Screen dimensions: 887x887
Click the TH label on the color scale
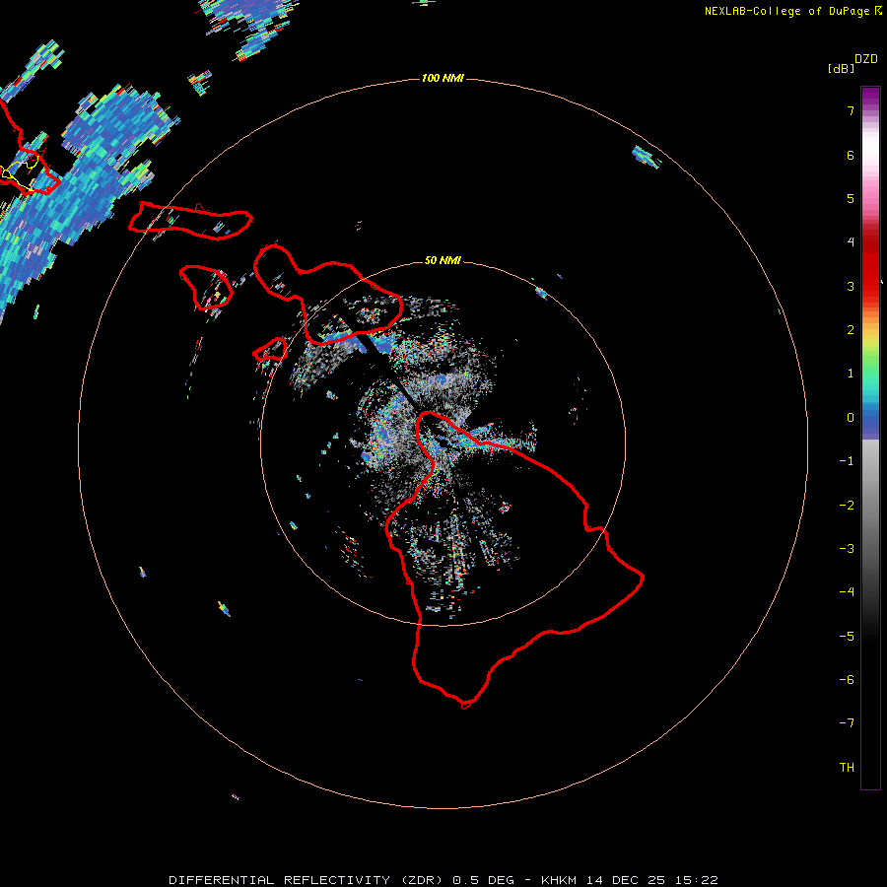coord(847,768)
